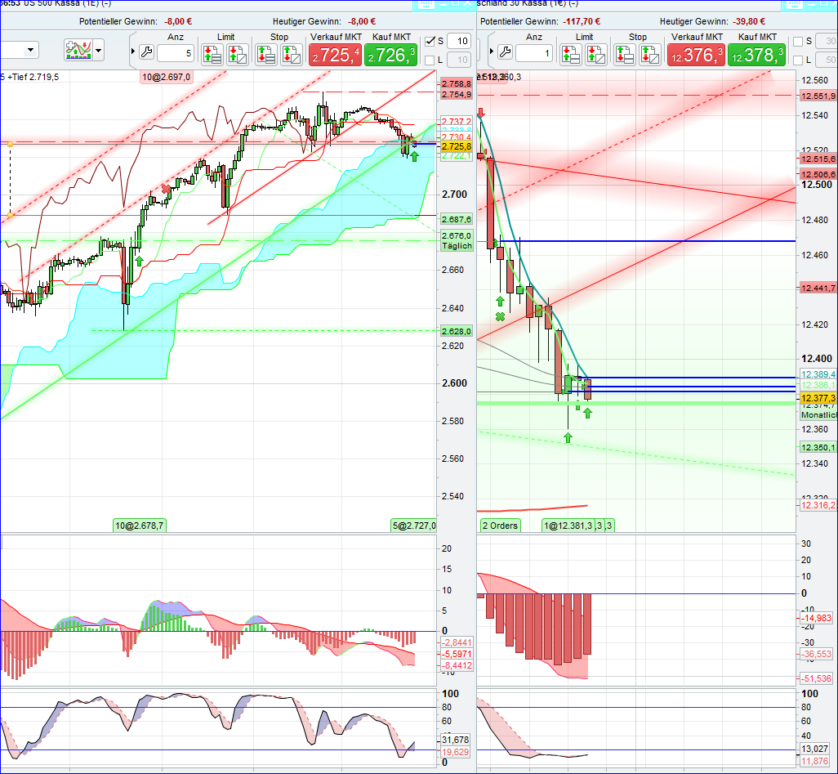
Task: Collapse the US 500 order panel with the triangle
Action: [x=133, y=51]
